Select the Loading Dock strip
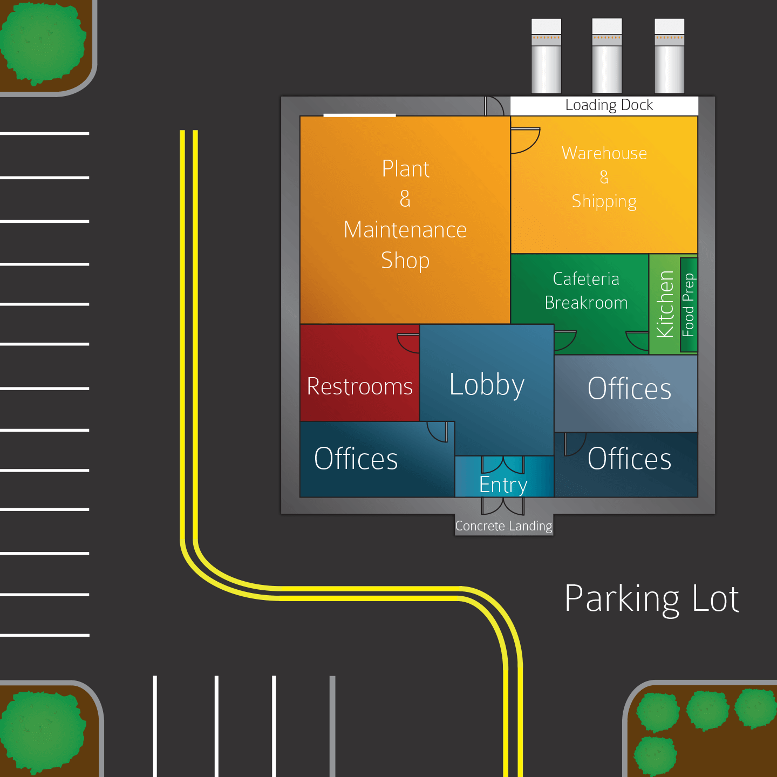 [x=604, y=105]
